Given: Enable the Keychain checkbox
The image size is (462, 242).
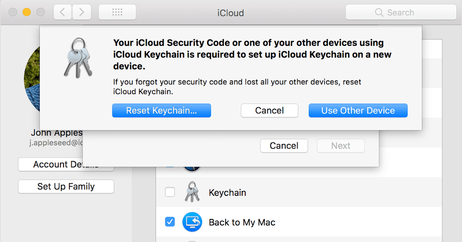Looking at the screenshot, I should (170, 192).
